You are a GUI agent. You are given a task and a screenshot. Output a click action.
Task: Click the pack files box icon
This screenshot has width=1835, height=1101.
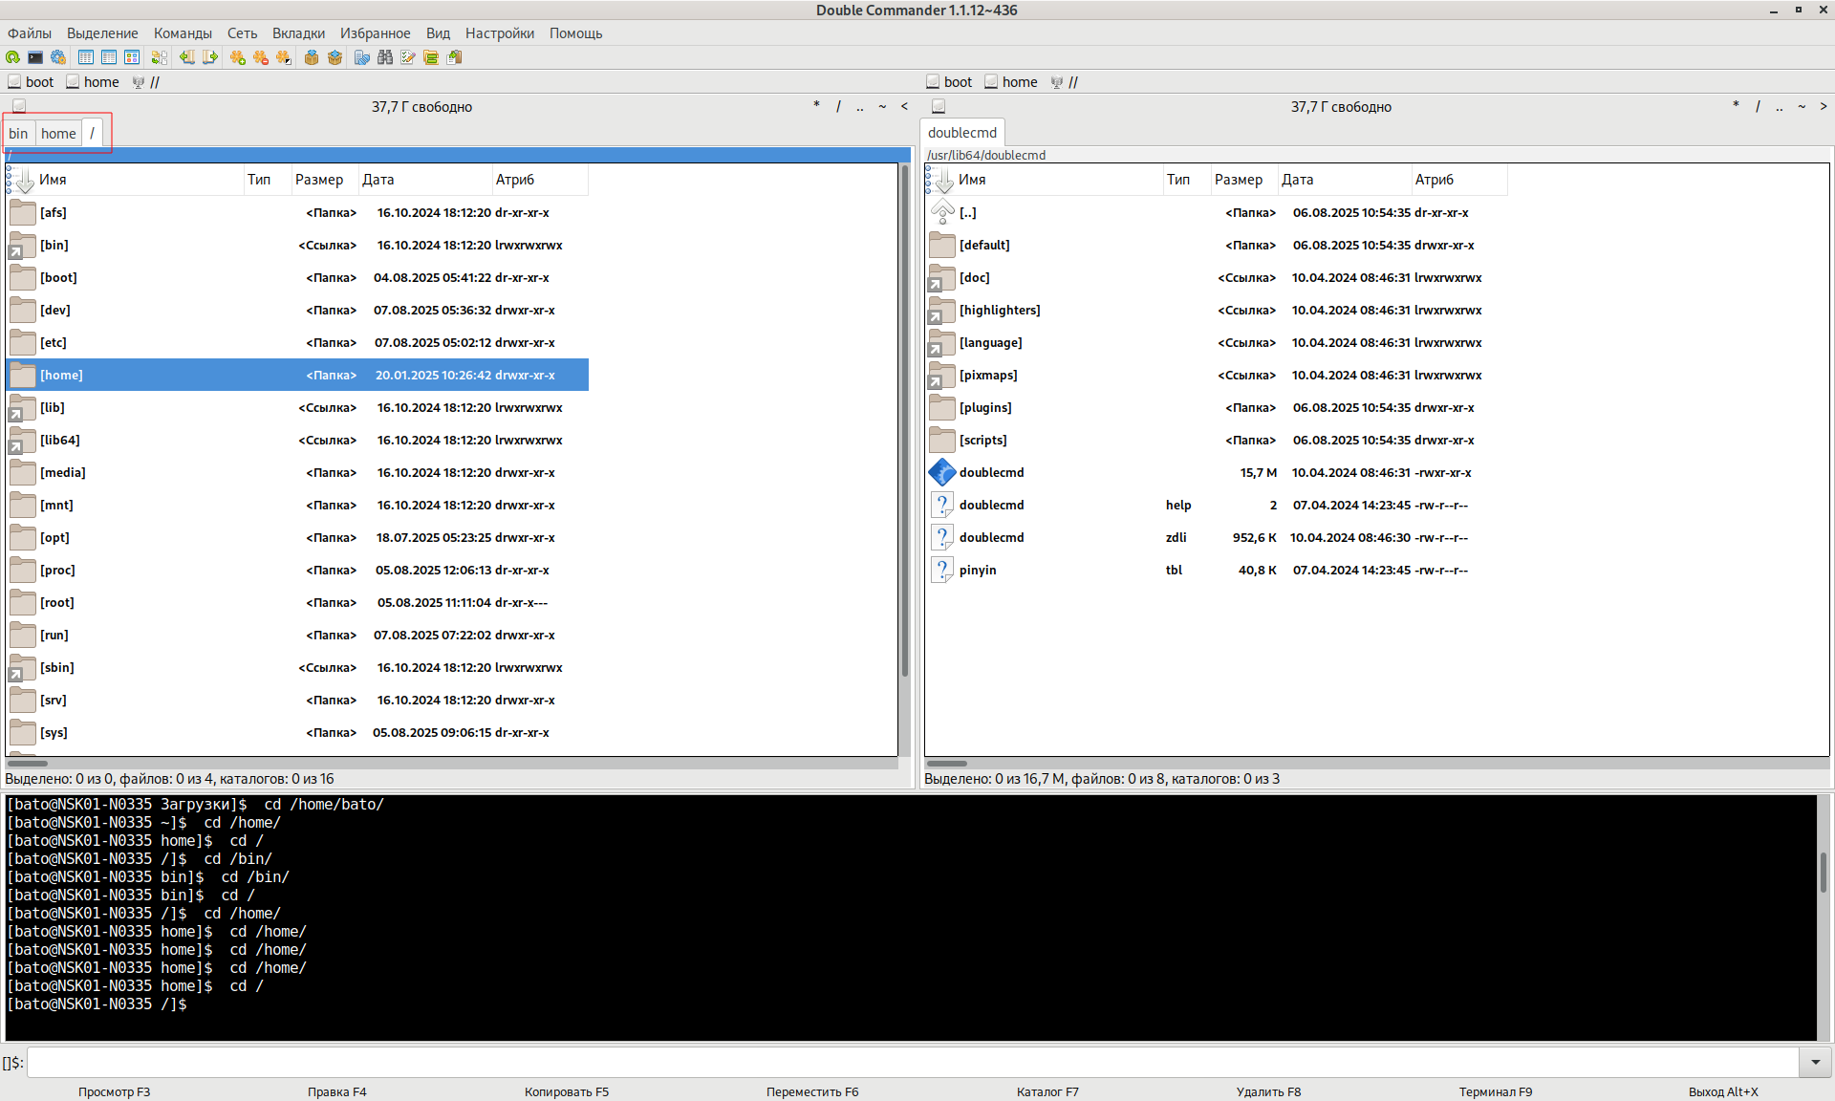(x=312, y=57)
